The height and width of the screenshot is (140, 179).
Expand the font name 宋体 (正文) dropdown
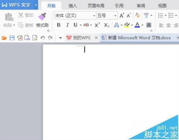coord(94,16)
